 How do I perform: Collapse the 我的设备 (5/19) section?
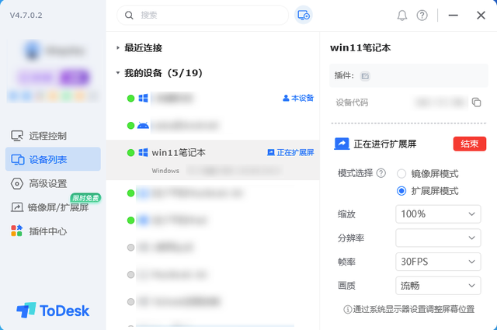coord(117,73)
